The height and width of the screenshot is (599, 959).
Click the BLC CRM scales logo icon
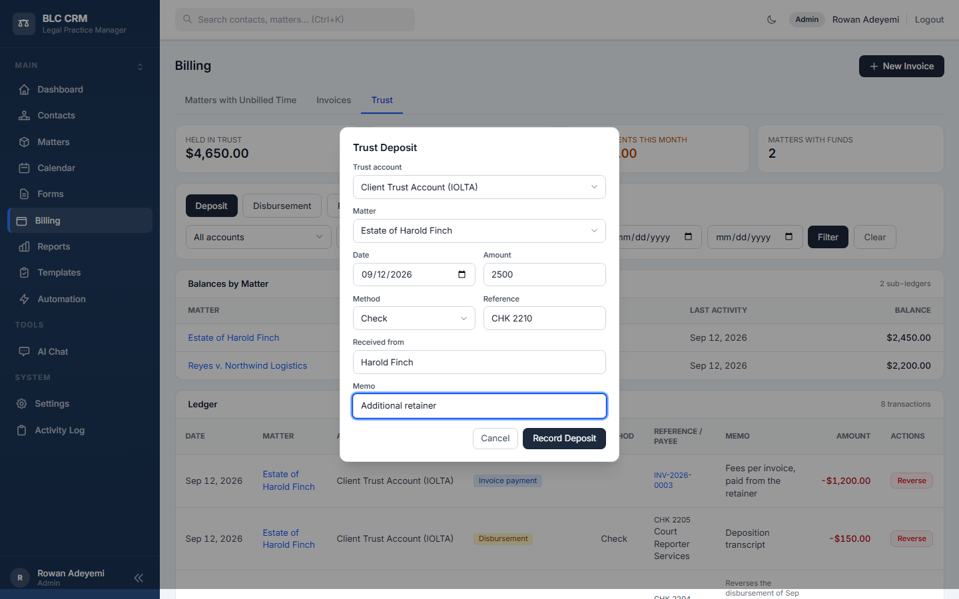(23, 24)
